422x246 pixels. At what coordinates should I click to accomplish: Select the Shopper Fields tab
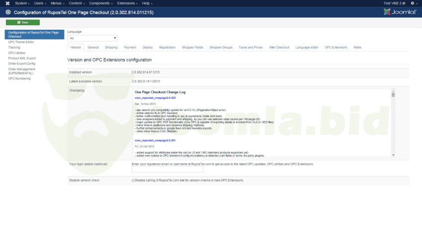192,48
